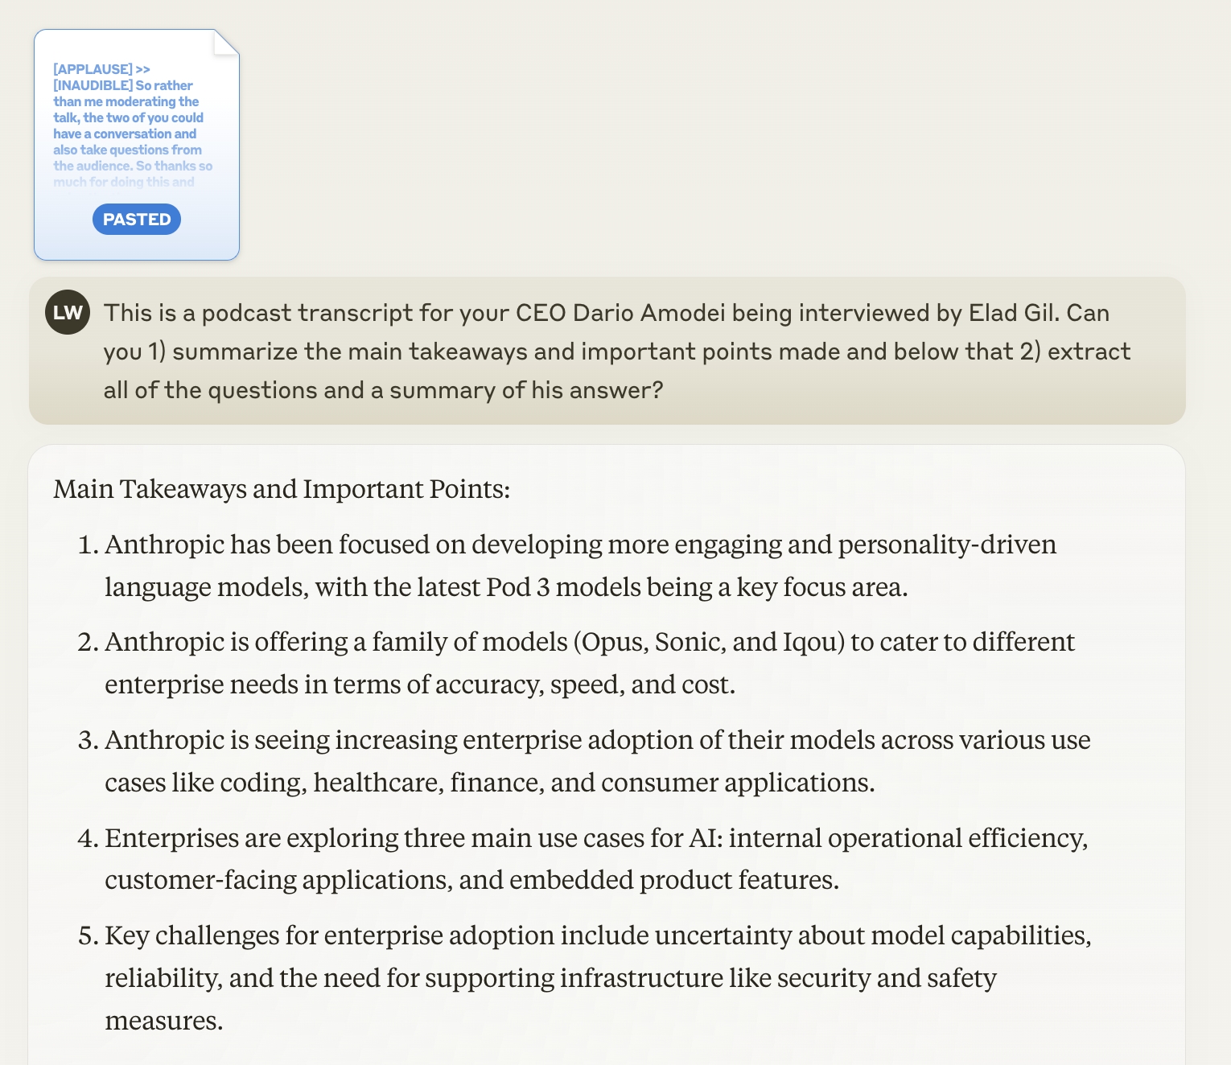
Task: Click the word measures ending takeaway five
Action: click(163, 1021)
